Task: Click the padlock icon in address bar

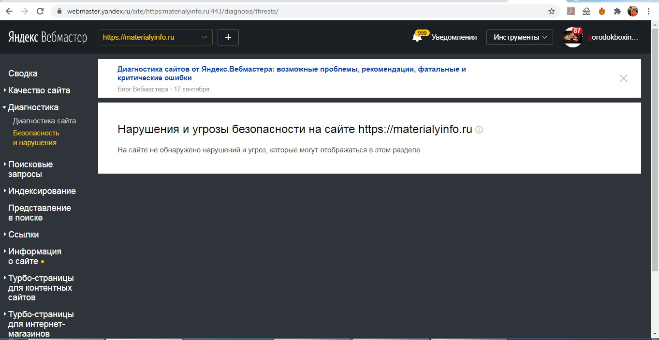Action: point(60,11)
